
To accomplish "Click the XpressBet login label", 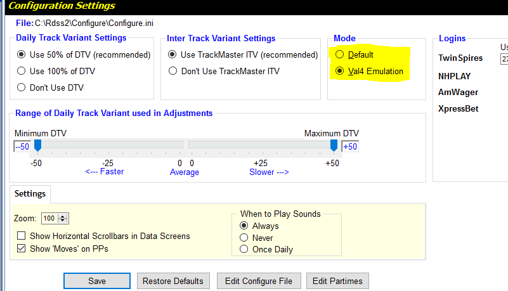I will coord(458,108).
